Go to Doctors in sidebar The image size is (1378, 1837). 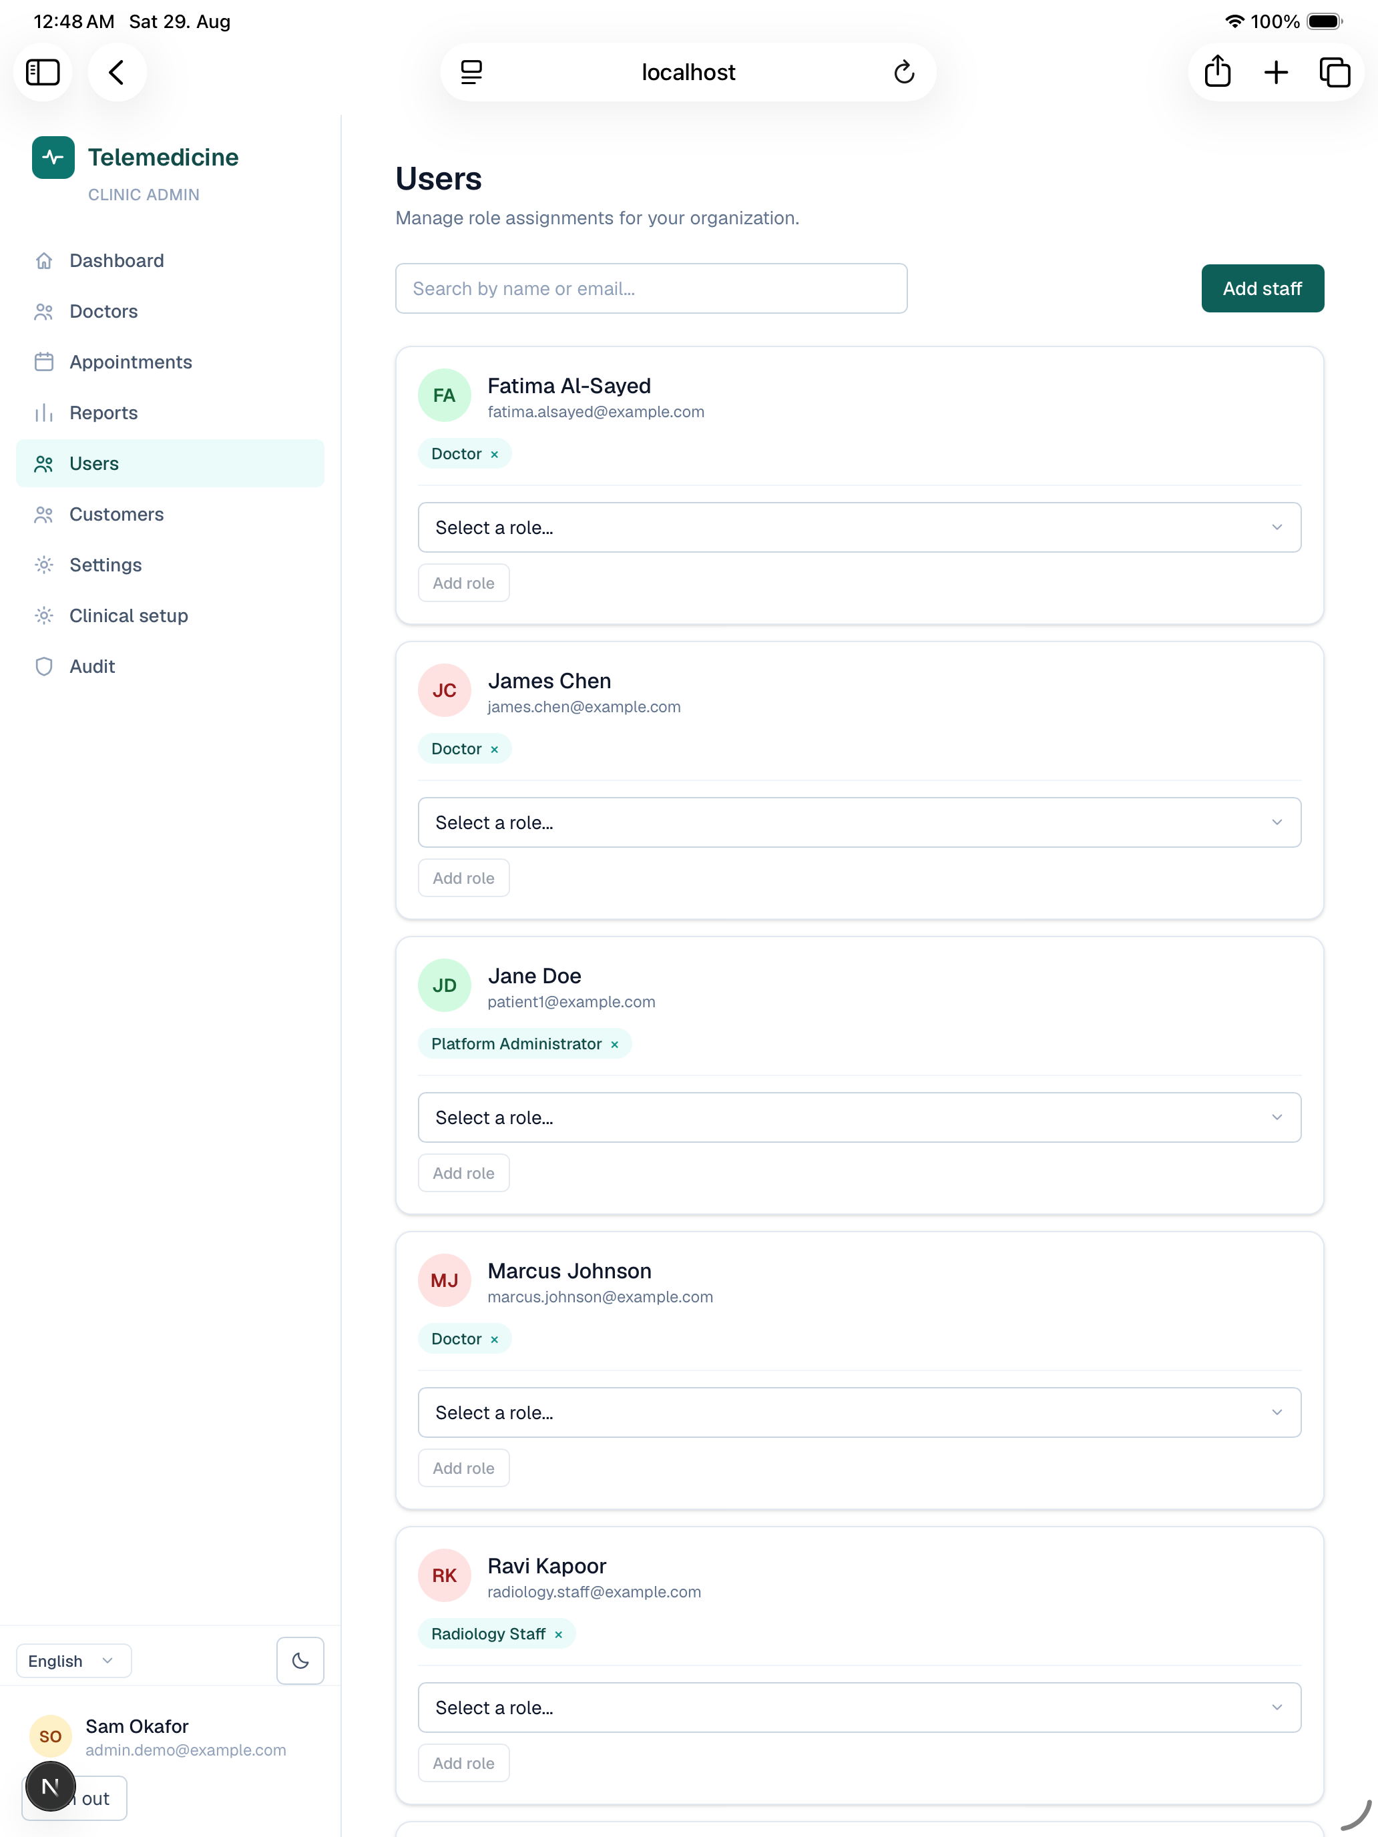(x=170, y=312)
